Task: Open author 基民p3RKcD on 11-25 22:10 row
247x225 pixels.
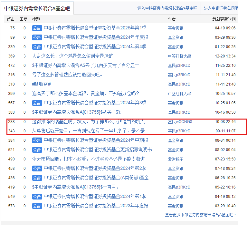Action: (179, 66)
